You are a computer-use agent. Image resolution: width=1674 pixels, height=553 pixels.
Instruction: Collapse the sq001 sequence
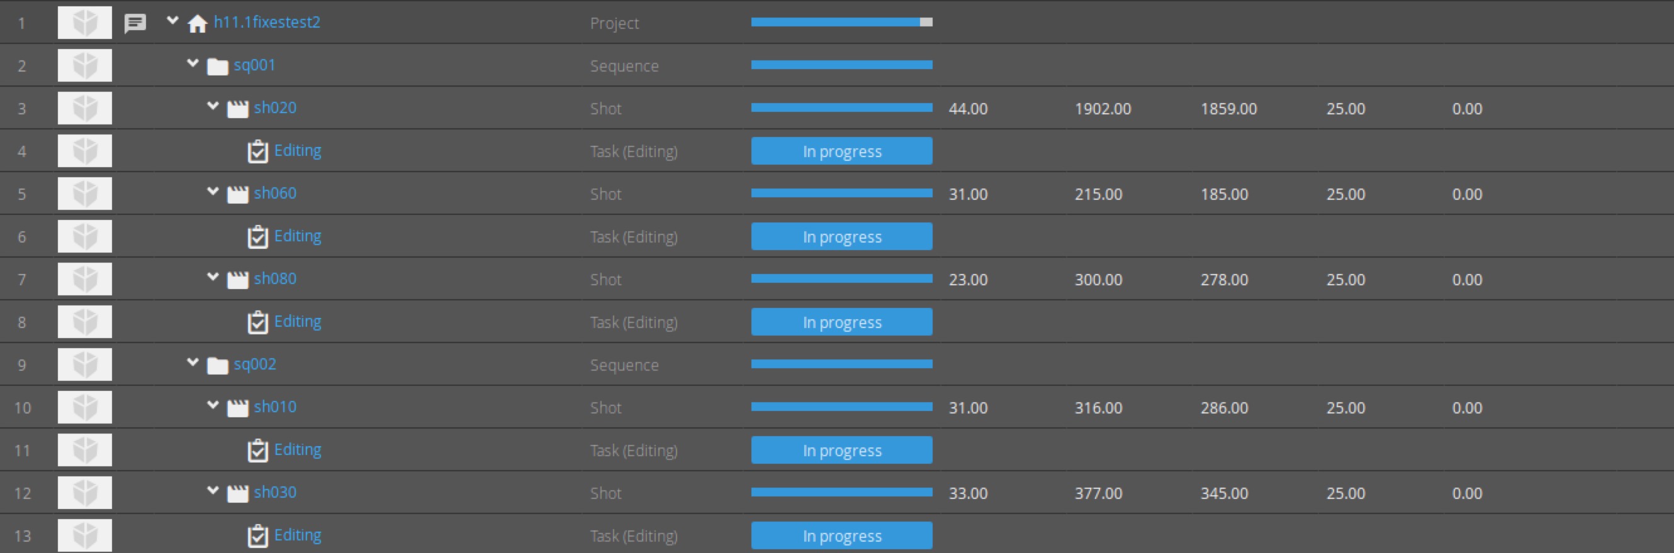click(193, 63)
